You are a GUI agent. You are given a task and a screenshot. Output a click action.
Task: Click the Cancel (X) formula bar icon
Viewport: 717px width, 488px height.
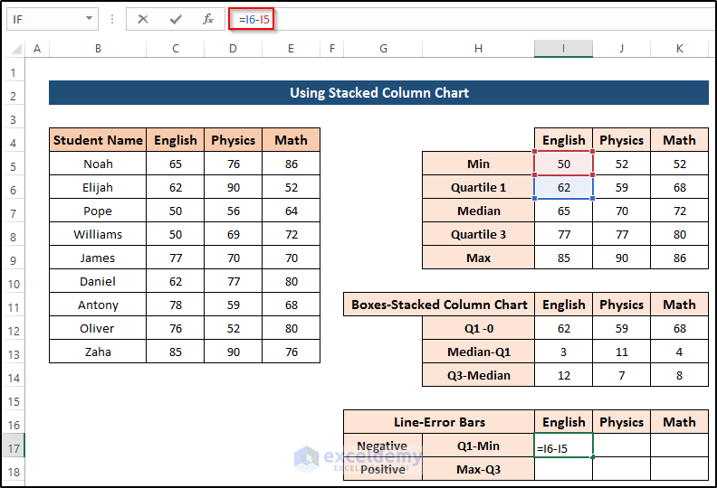[x=143, y=19]
